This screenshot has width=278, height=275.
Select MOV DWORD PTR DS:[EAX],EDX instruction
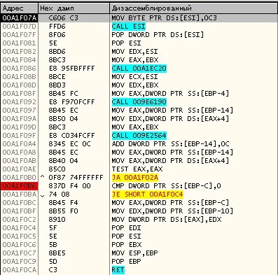tap(167, 220)
